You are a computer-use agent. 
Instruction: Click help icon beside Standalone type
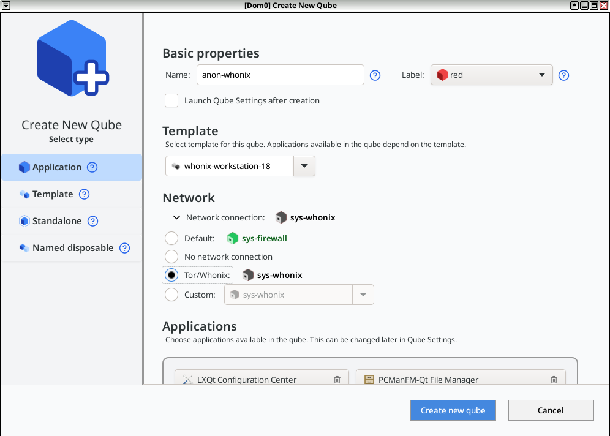coord(92,221)
